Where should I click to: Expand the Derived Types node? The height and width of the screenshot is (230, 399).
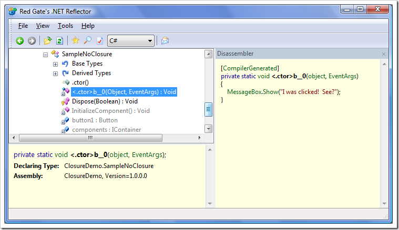click(x=55, y=74)
